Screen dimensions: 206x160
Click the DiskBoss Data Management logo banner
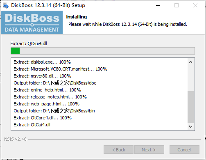tap(32, 23)
